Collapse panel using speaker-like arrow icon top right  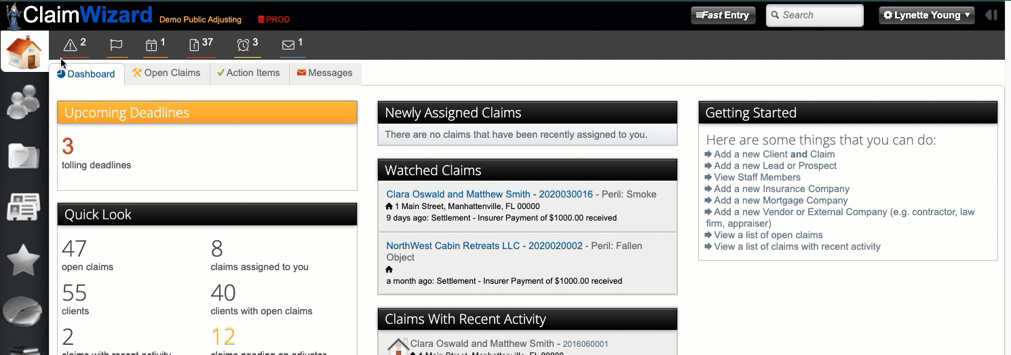coord(992,15)
